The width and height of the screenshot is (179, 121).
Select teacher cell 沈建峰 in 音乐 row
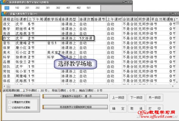[21, 43]
